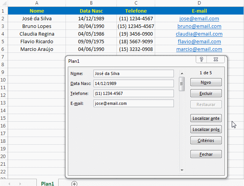244x186 pixels.
Task: Open the Critérios search option
Action: pyautogui.click(x=206, y=140)
